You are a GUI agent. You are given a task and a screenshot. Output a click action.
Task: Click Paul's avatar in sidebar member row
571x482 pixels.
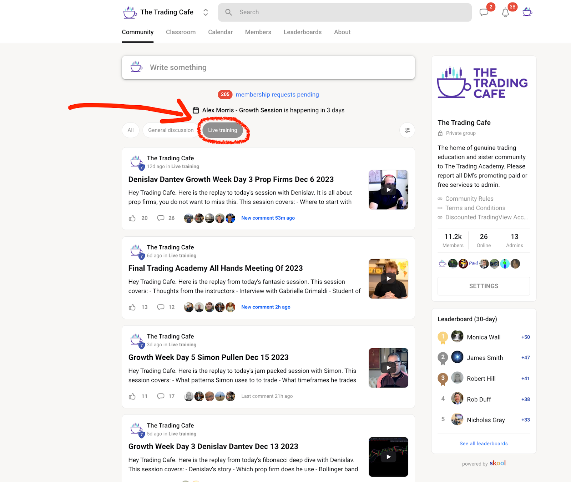473,263
